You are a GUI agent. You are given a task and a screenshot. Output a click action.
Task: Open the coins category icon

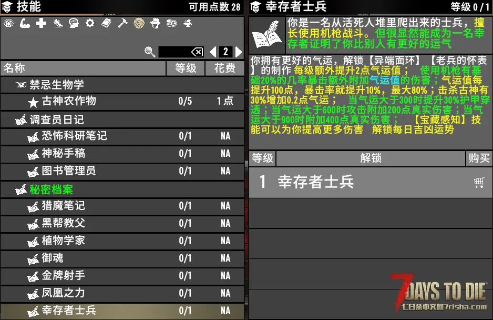coord(171,23)
